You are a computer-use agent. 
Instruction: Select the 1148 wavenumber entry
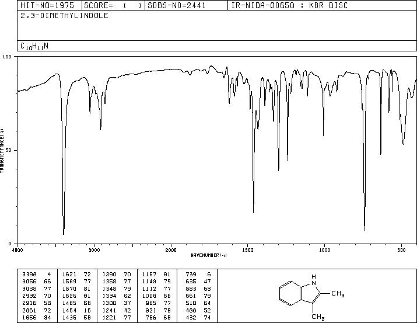[149, 282]
